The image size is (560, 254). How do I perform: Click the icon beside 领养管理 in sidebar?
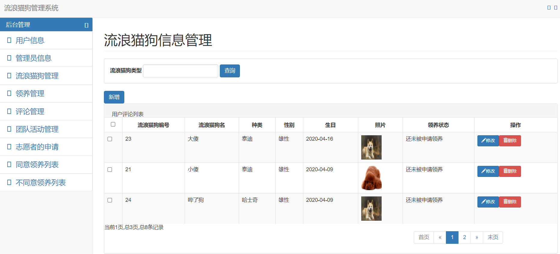click(9, 93)
